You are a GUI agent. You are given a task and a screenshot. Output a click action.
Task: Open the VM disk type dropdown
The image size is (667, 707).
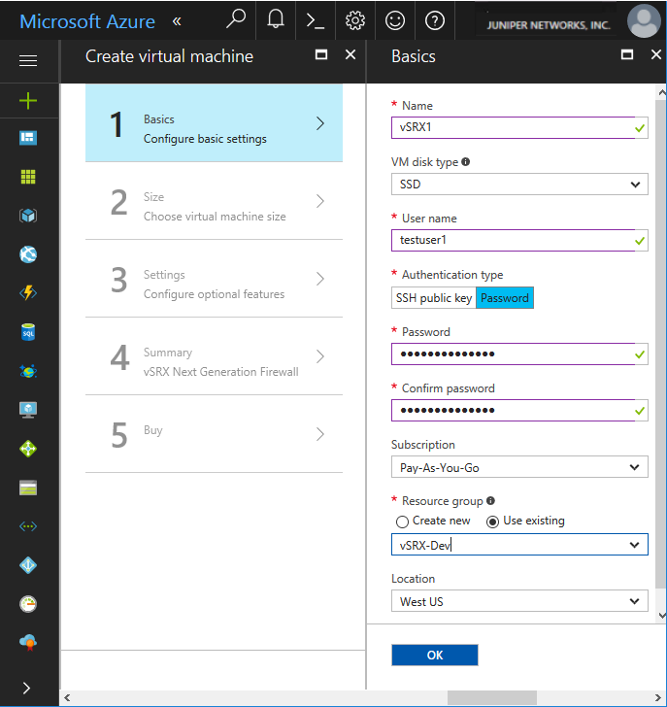click(x=519, y=184)
